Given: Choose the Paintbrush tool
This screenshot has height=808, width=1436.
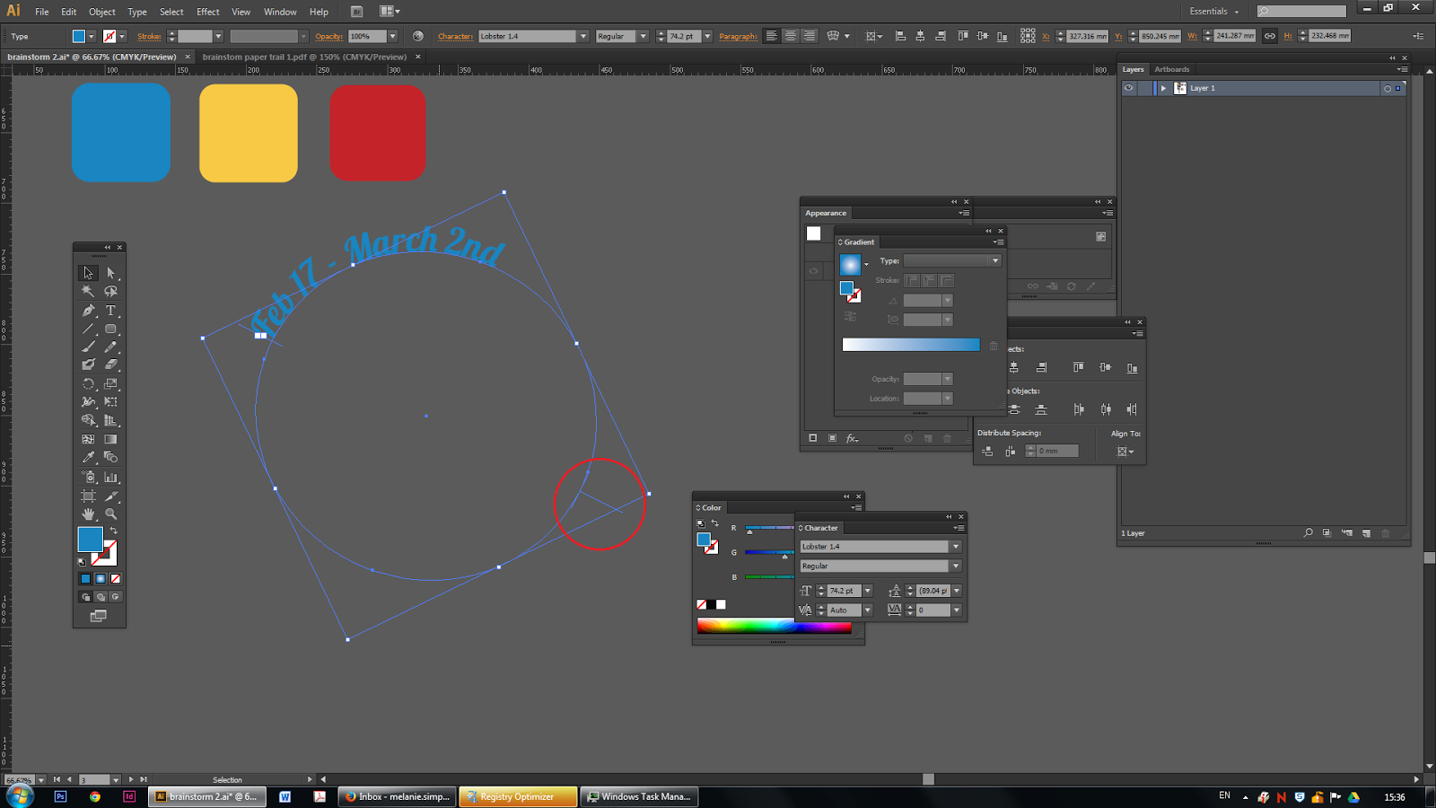Looking at the screenshot, I should tap(88, 347).
